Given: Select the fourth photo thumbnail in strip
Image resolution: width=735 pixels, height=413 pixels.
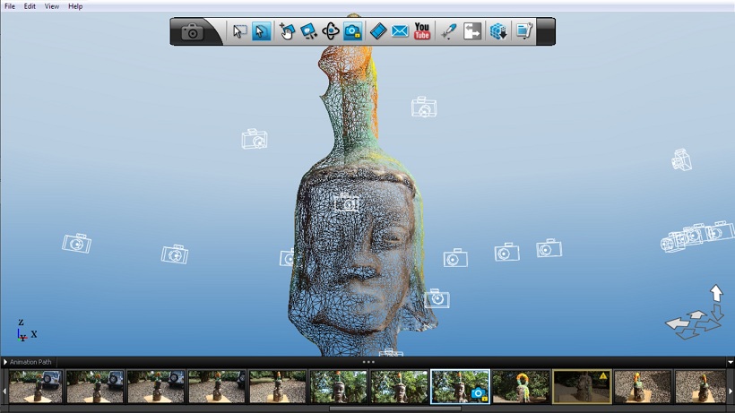Looking at the screenshot, I should 217,387.
